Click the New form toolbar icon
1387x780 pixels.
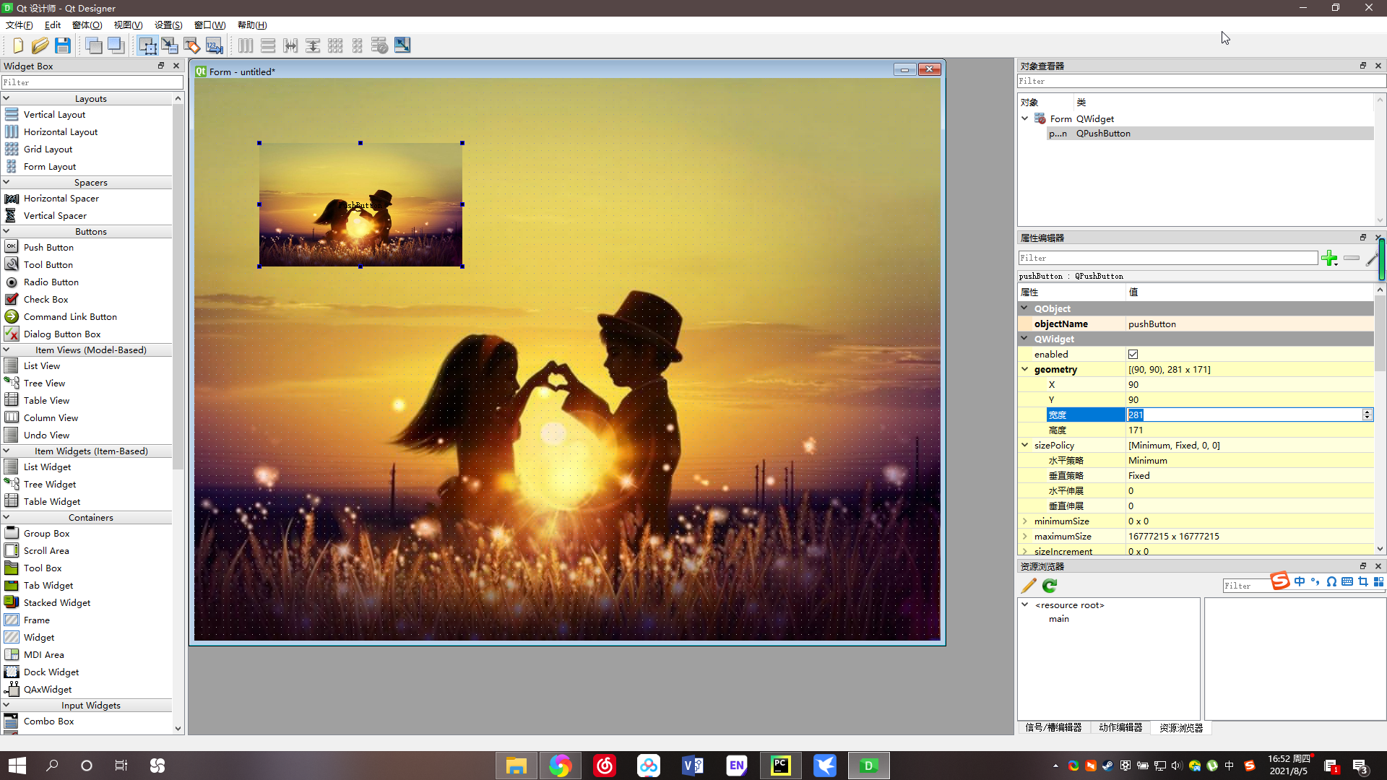click(x=17, y=45)
